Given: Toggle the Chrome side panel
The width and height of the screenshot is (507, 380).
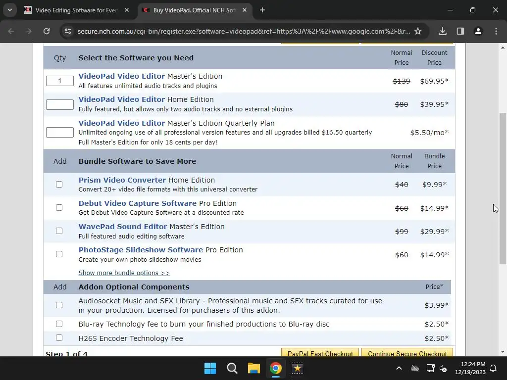Looking at the screenshot, I should [x=460, y=31].
